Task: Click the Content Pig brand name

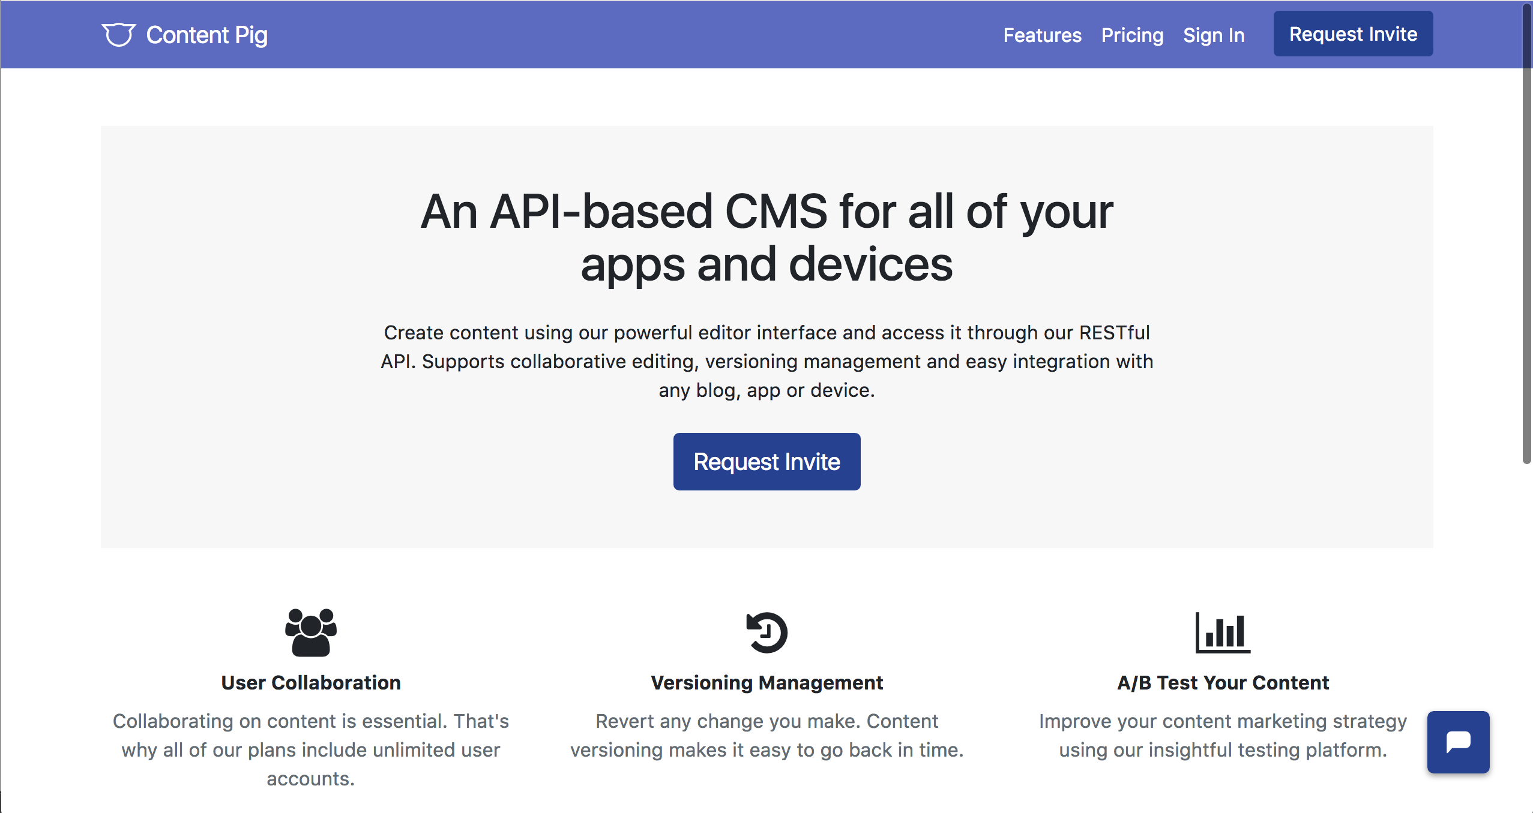Action: [207, 35]
